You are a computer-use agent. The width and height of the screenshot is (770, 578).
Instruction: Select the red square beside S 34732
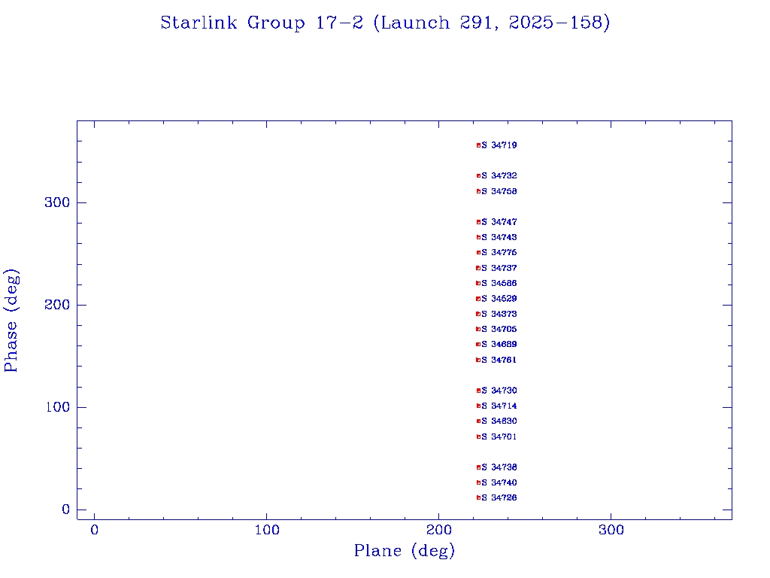pos(478,176)
